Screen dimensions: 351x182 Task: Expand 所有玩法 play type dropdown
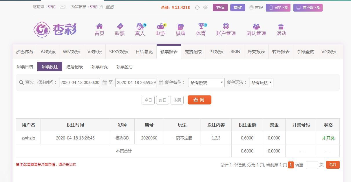click(261, 82)
